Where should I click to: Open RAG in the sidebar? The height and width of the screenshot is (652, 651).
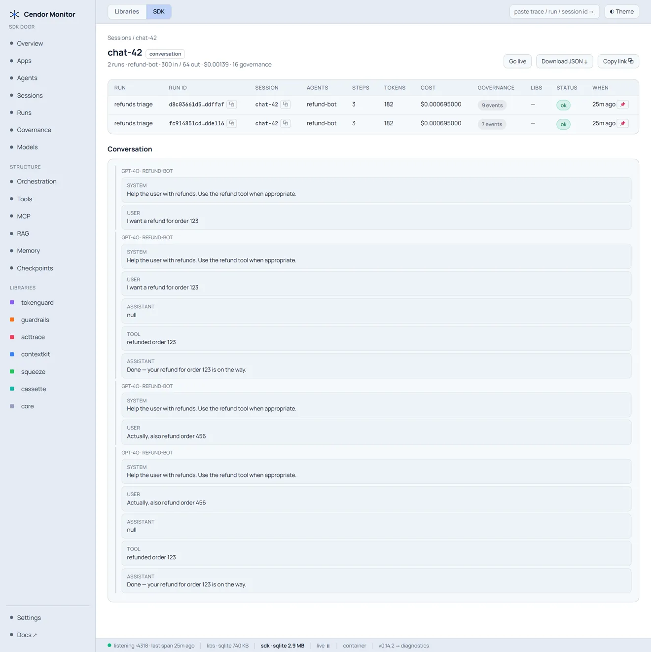(23, 233)
